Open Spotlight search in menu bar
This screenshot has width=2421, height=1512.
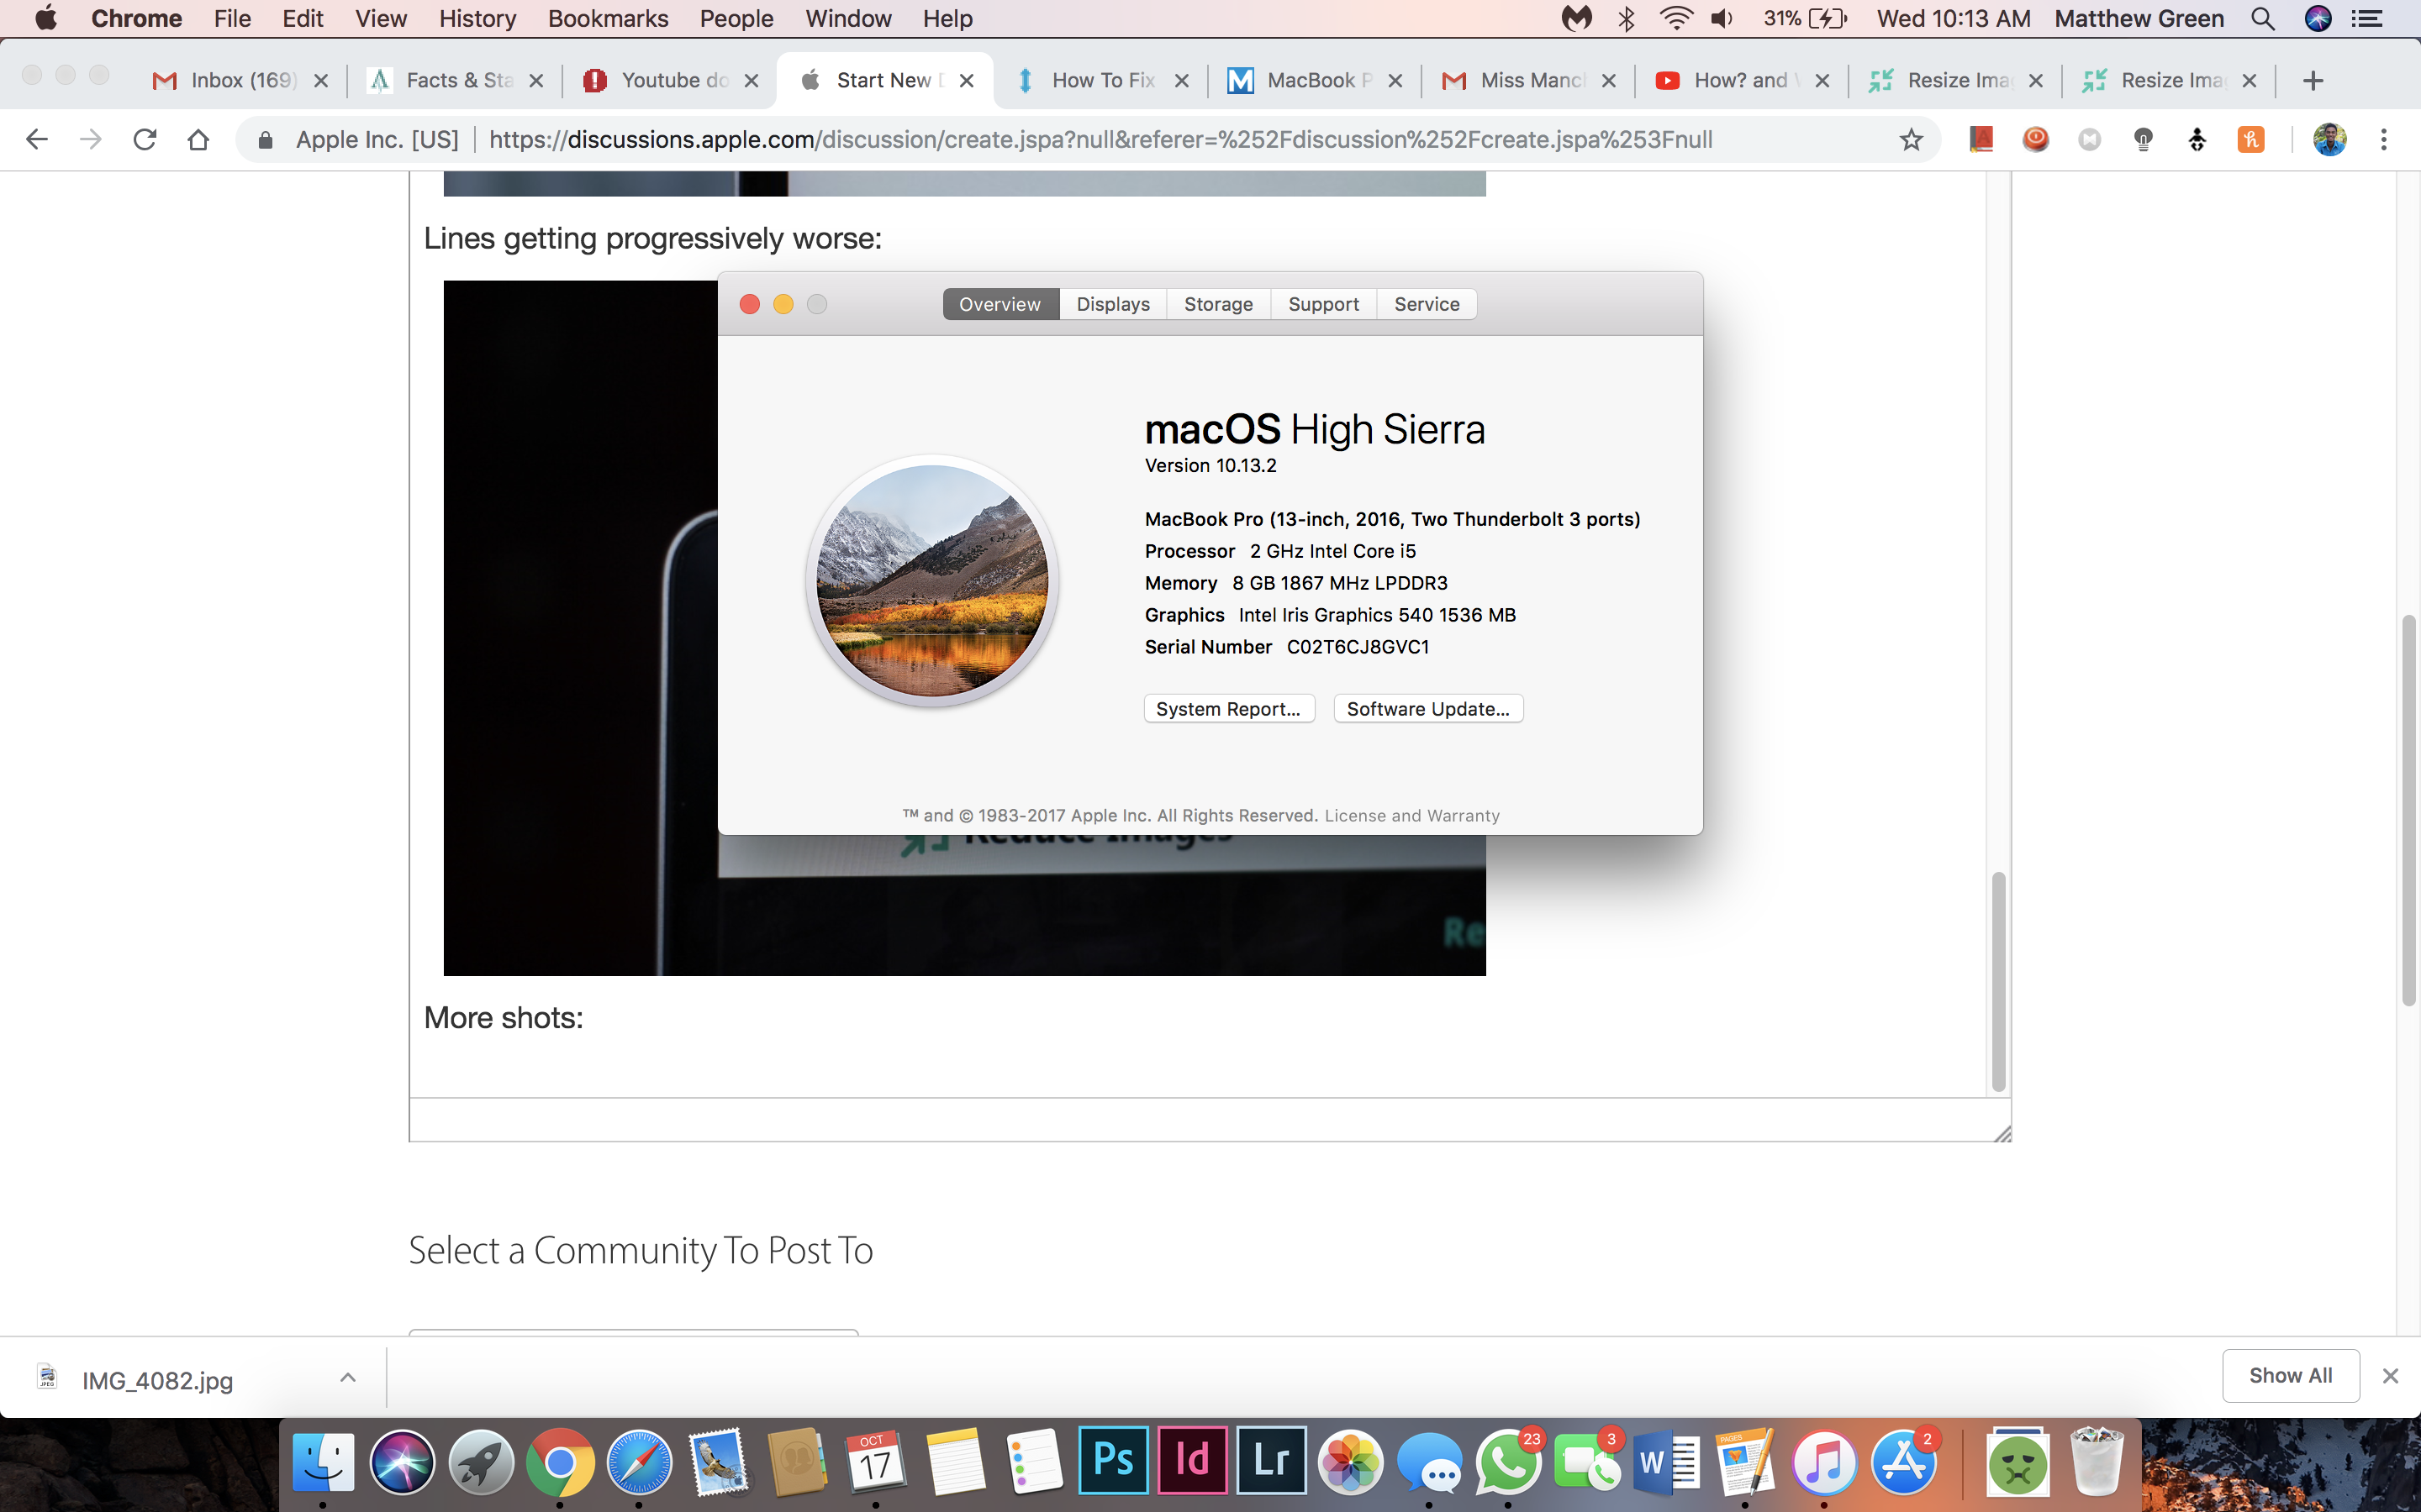(x=2263, y=19)
